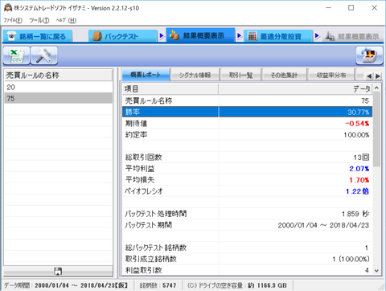Click the save disk icon below rule list
Screen dimensions: 386x291
click(x=58, y=271)
